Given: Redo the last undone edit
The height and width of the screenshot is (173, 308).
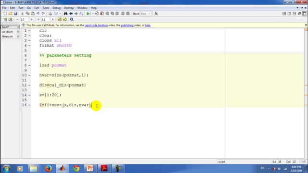Looking at the screenshot, I should pyautogui.click(x=43, y=13).
